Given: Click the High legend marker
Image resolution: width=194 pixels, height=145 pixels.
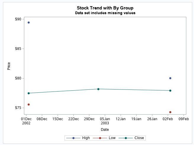Looking at the screenshot, I should pos(73,138).
